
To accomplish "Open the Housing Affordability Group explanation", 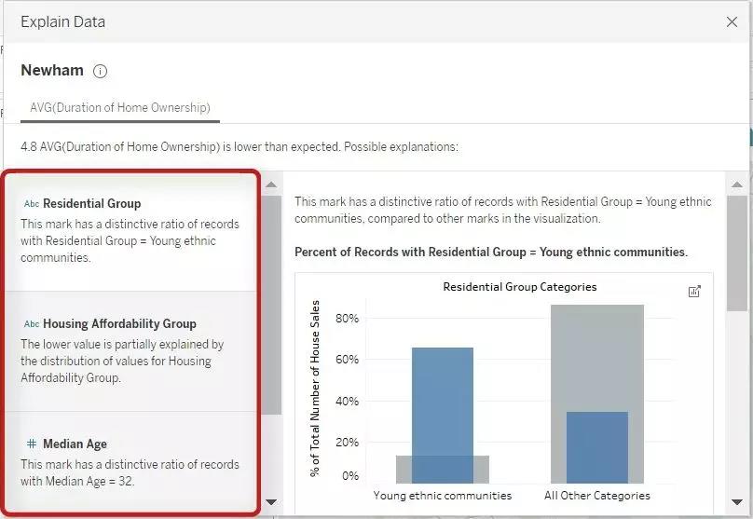I will pos(130,350).
